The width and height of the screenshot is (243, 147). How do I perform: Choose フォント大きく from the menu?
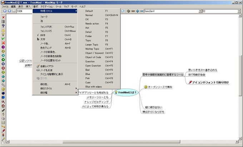coord(55,27)
